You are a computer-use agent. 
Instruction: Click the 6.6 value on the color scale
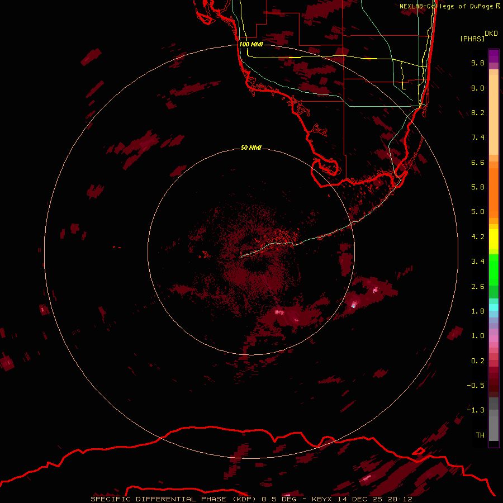coord(478,162)
